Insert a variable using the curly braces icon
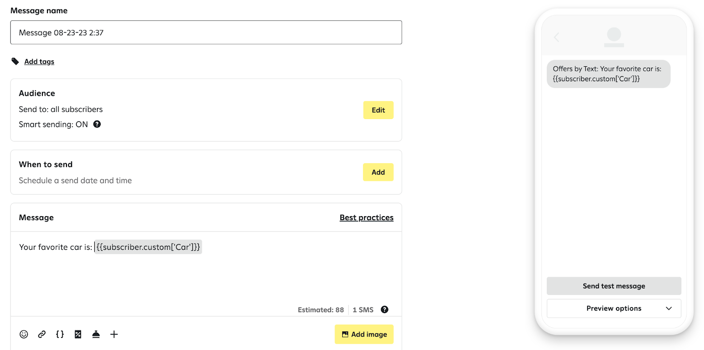The image size is (704, 350). (60, 334)
